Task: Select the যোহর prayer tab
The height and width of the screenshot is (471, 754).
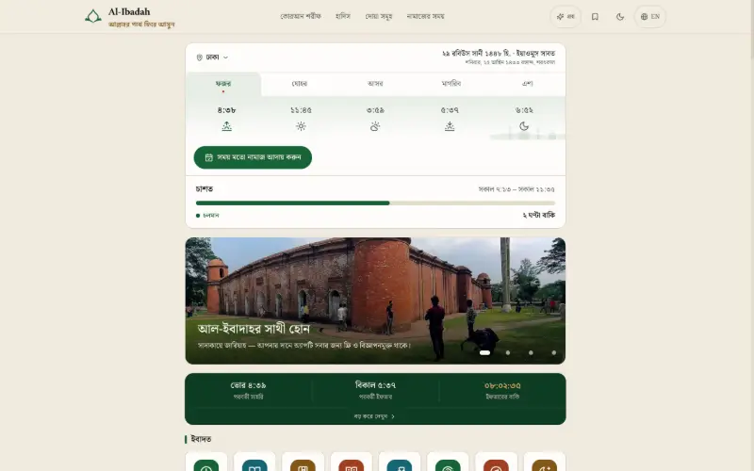Action: click(299, 84)
